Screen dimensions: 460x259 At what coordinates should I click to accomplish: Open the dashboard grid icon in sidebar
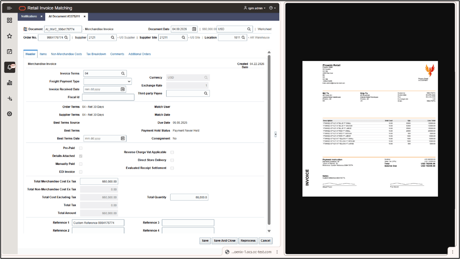9,20
